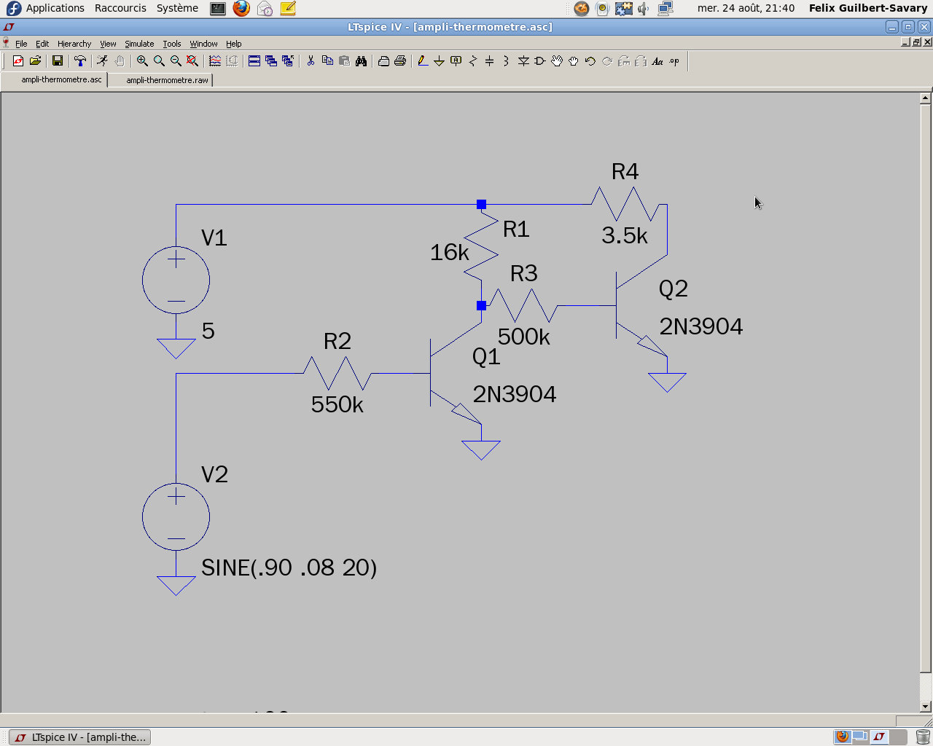Place a Capacitor component tool

point(490,61)
